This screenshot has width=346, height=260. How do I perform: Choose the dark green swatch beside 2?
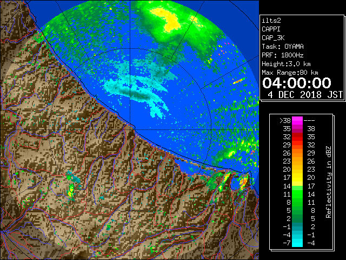point(297,218)
